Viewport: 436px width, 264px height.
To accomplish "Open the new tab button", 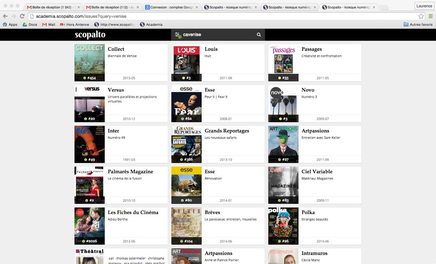I will [383, 7].
